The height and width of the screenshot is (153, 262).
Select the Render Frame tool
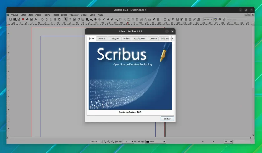point(79,19)
